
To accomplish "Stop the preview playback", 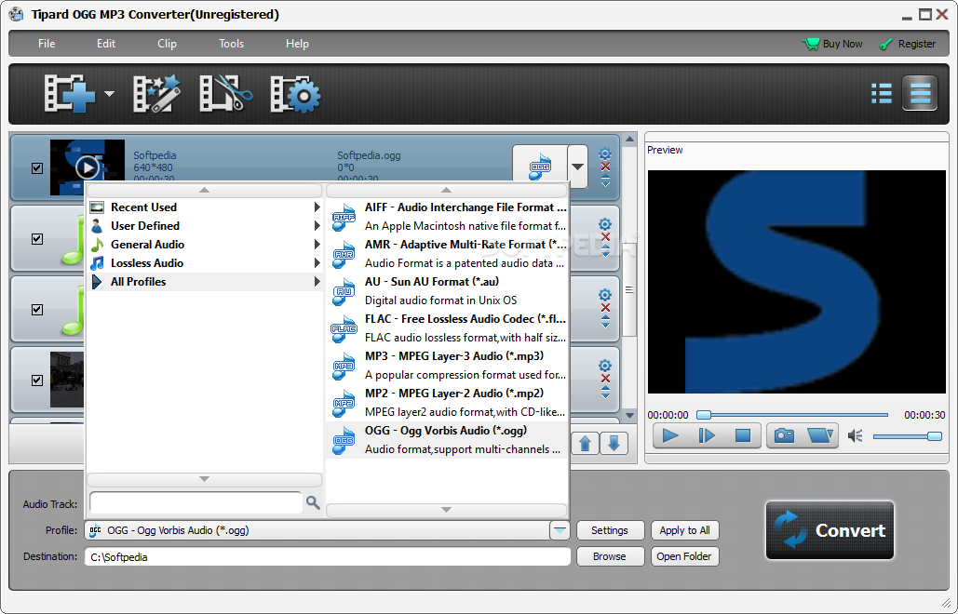I will click(x=742, y=435).
